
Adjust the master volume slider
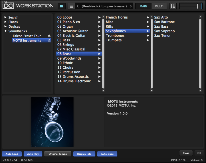[x=191, y=6]
